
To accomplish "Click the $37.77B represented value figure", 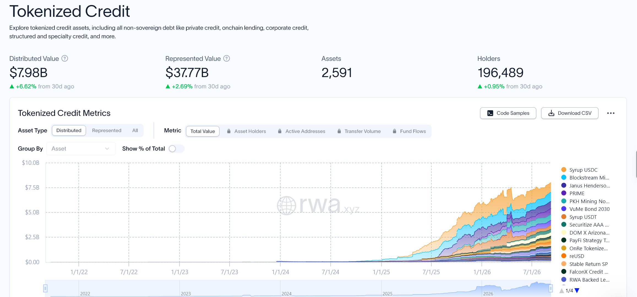I will [x=187, y=73].
